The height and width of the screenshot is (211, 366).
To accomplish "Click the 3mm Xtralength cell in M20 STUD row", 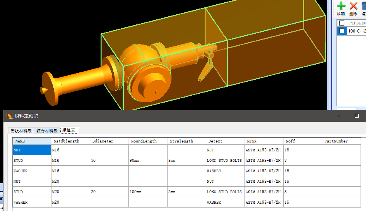I will coord(187,192).
